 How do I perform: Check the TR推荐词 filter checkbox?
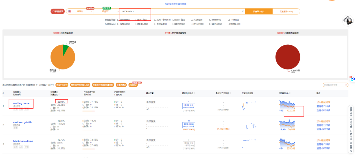point(229,20)
